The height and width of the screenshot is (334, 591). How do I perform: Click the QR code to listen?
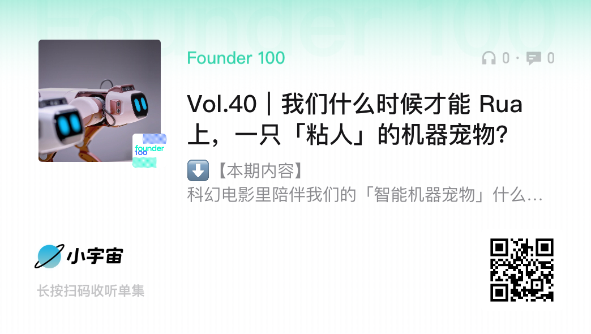(x=521, y=270)
